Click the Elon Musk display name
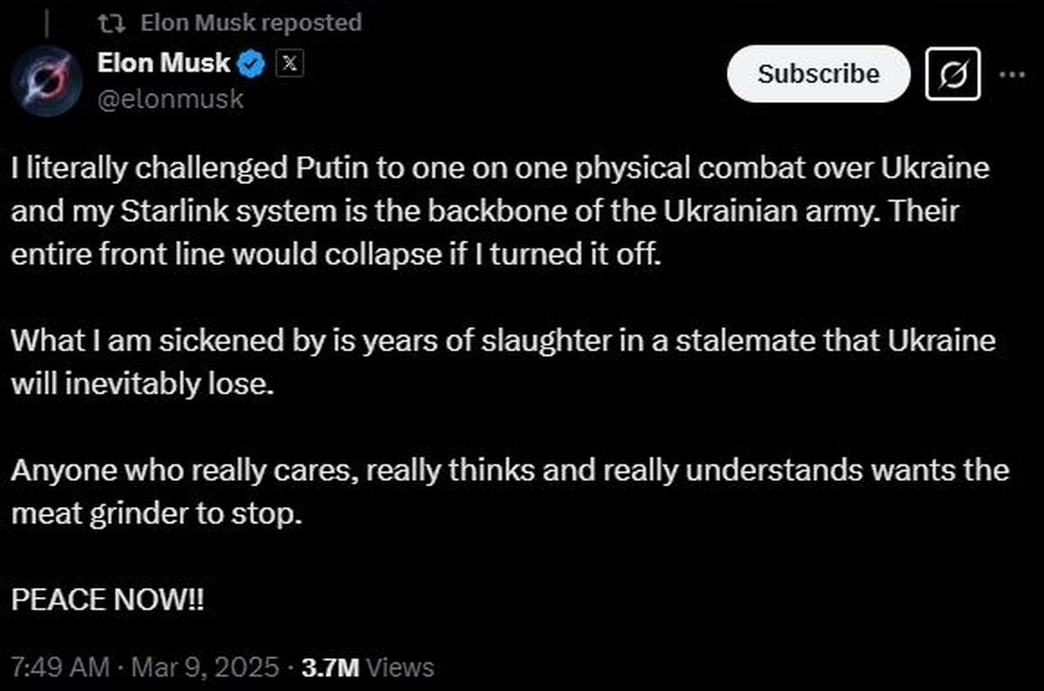 click(x=163, y=63)
